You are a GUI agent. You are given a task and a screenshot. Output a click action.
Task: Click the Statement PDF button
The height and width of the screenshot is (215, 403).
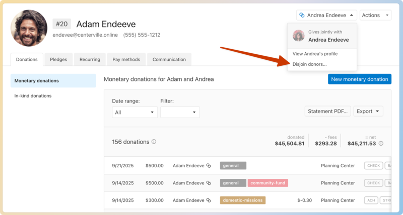tap(327, 111)
